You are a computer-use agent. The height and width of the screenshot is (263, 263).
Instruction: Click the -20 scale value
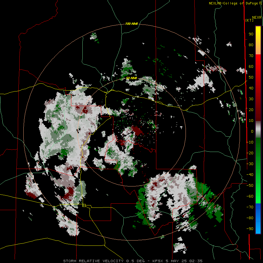[250, 153]
